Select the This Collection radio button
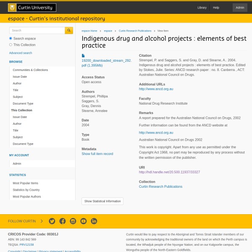 [x=11, y=45]
